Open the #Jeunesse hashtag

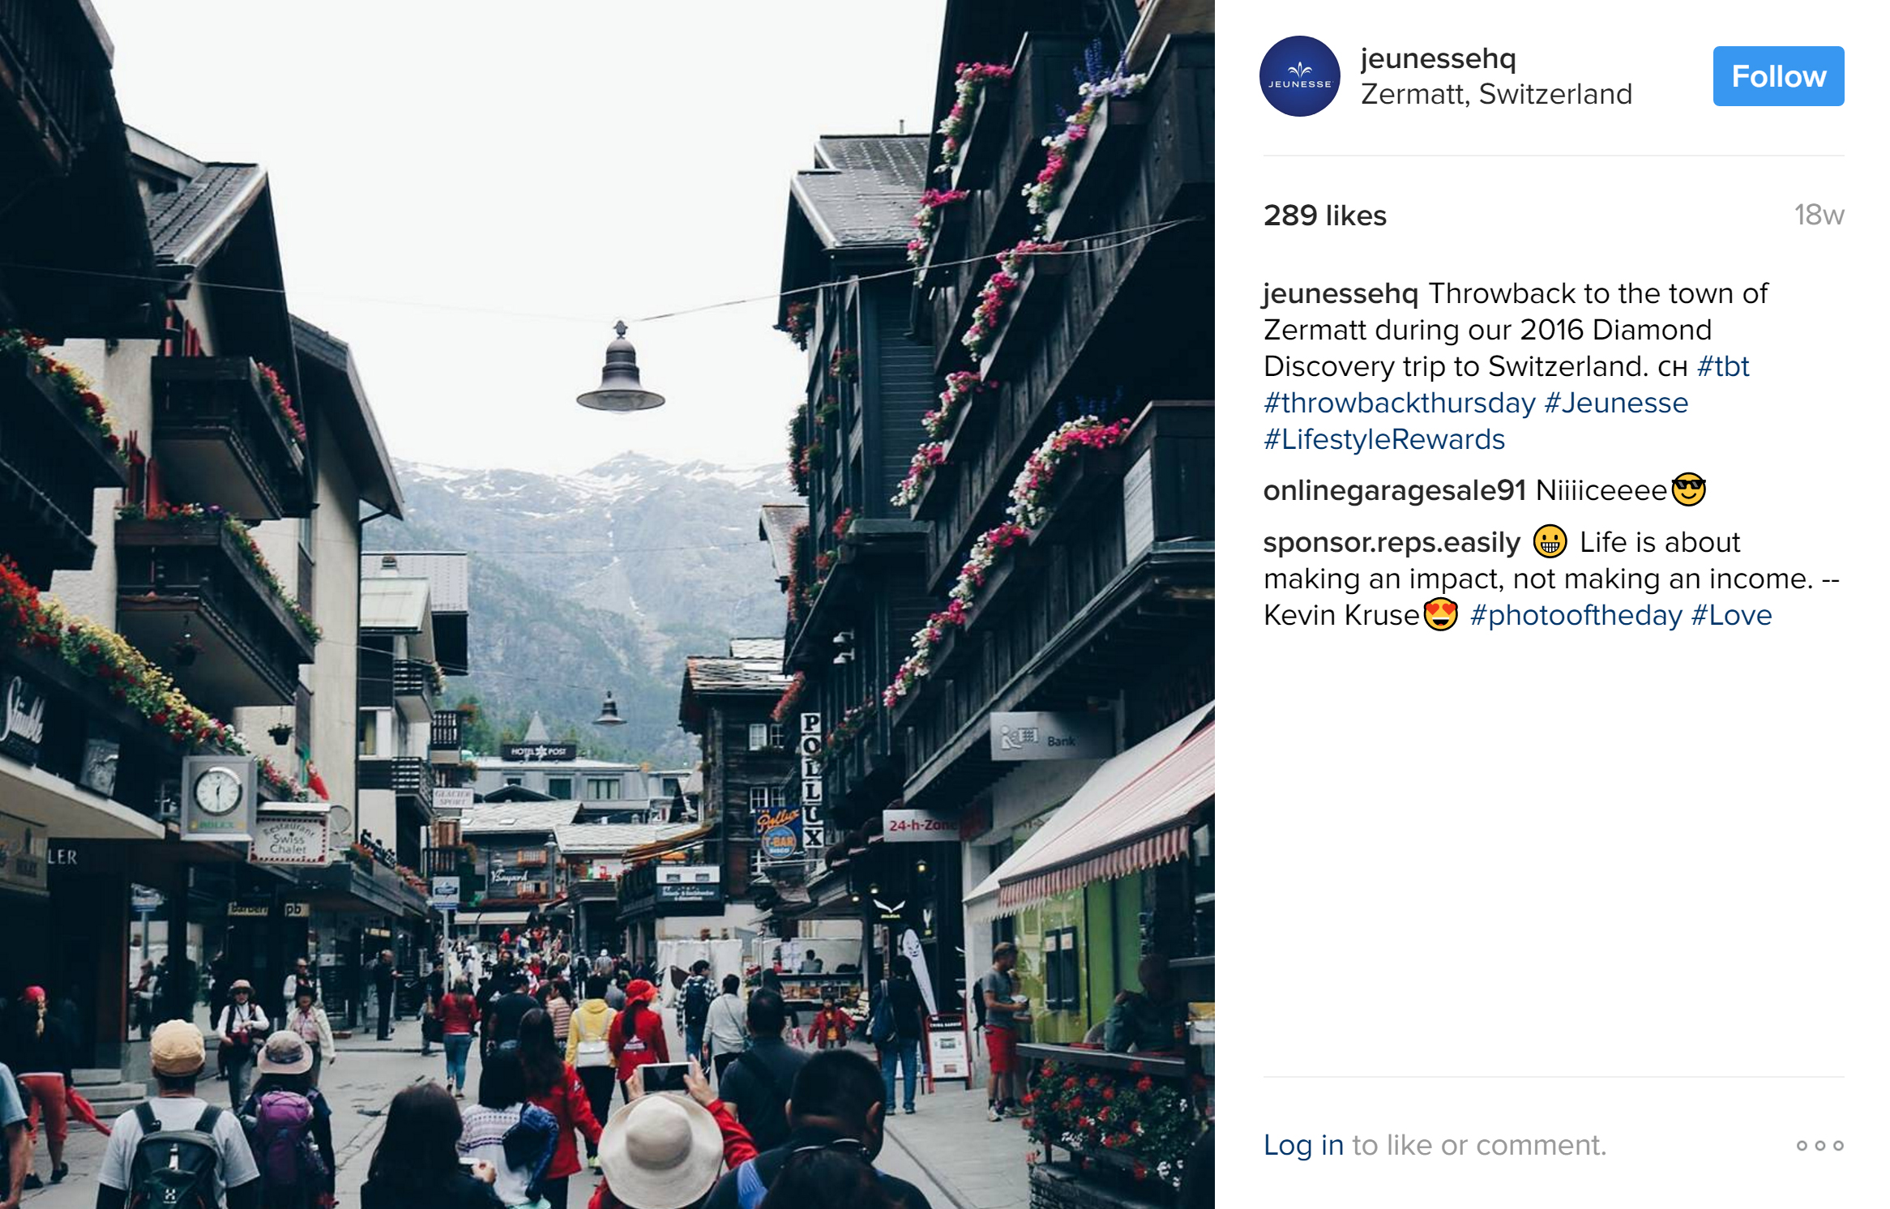pyautogui.click(x=1616, y=403)
